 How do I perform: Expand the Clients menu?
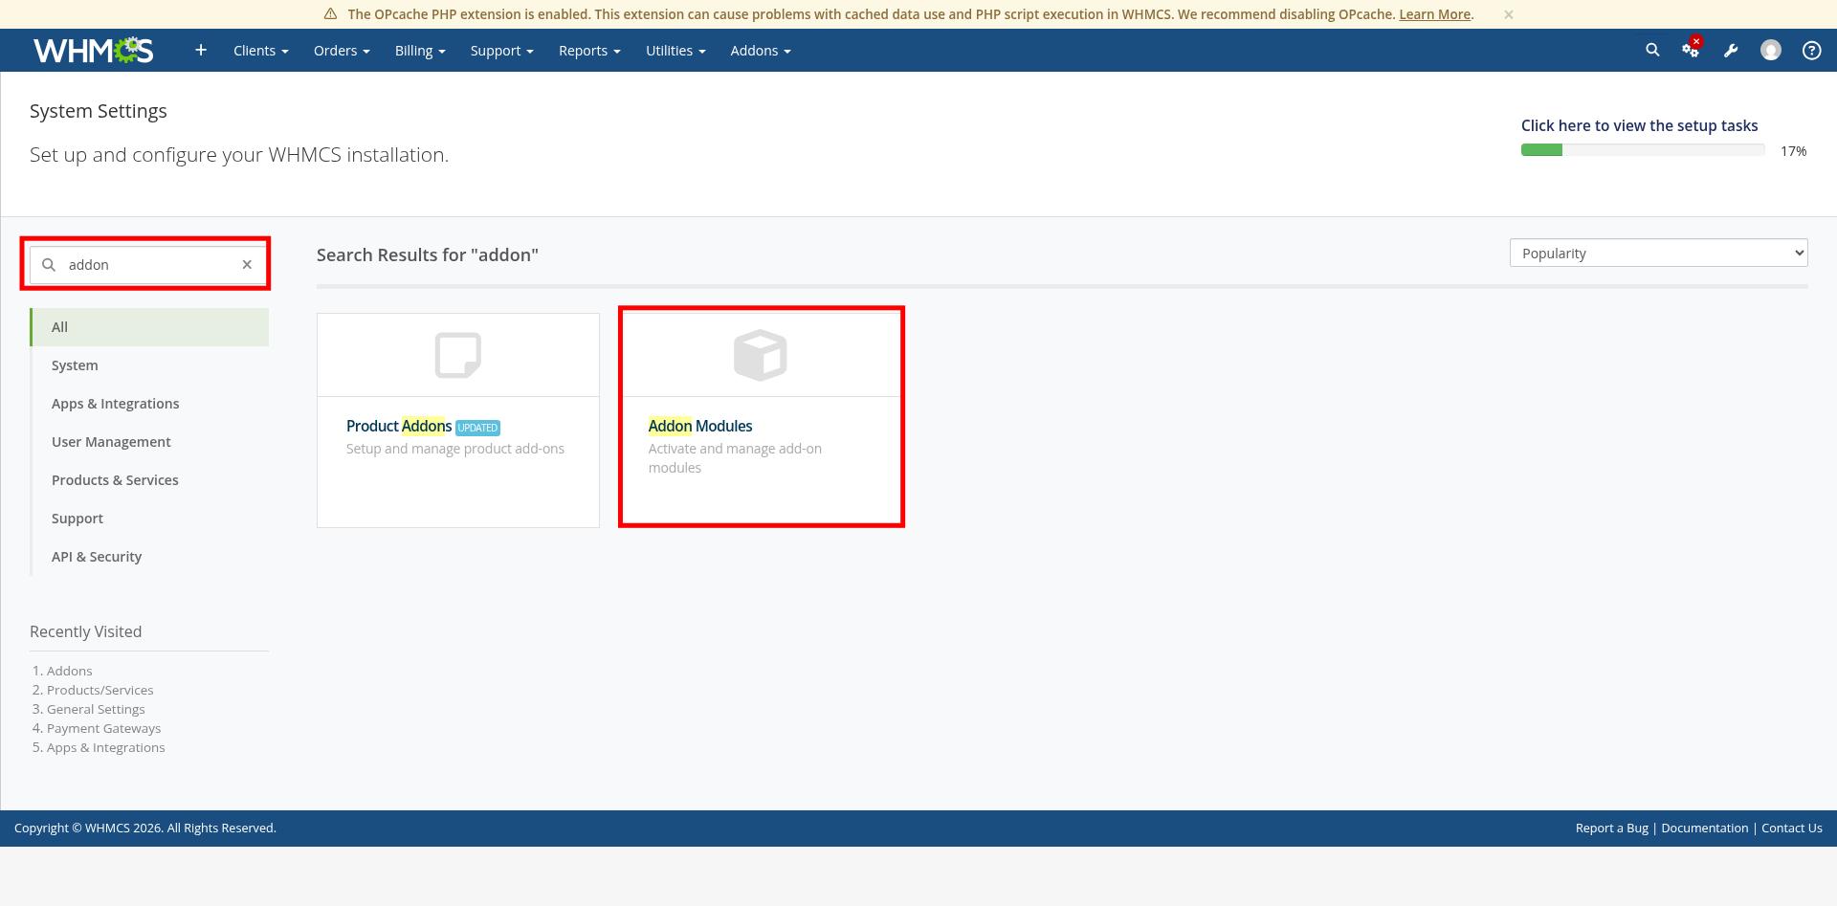260,51
